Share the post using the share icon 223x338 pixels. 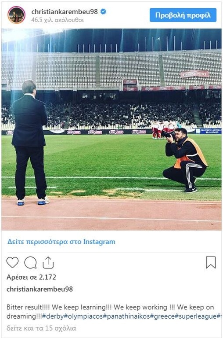(48, 262)
